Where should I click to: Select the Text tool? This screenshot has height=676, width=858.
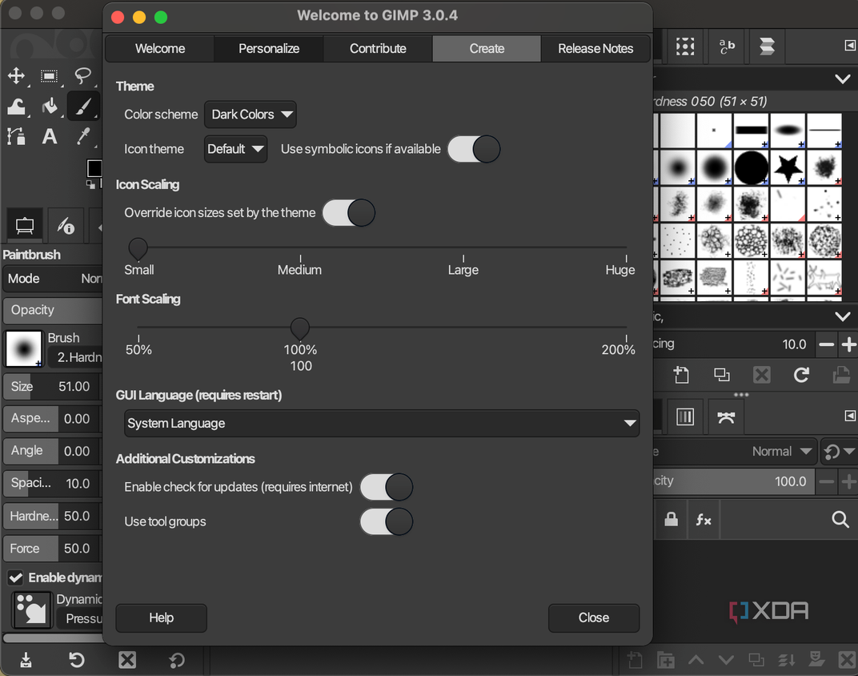point(50,135)
